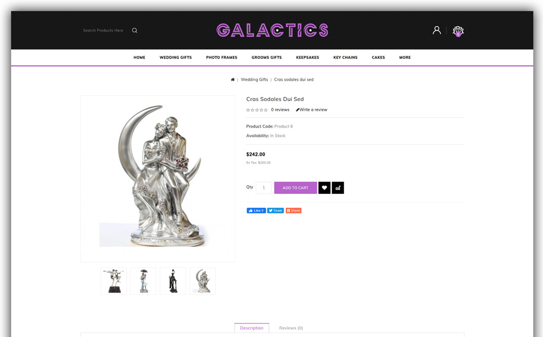Image resolution: width=543 pixels, height=337 pixels.
Task: Click the Search Products Here field
Action: (103, 30)
